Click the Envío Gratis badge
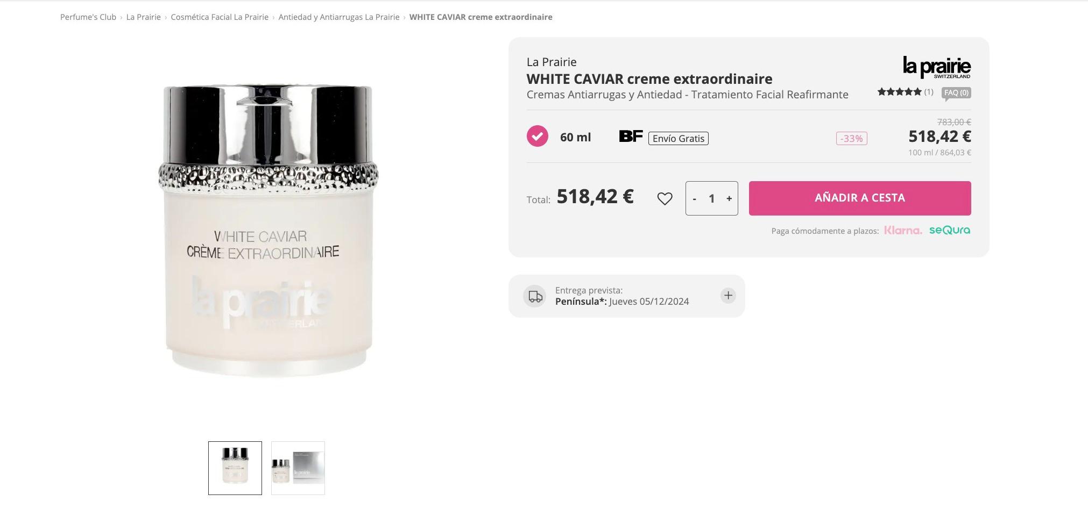1088x516 pixels. (679, 139)
